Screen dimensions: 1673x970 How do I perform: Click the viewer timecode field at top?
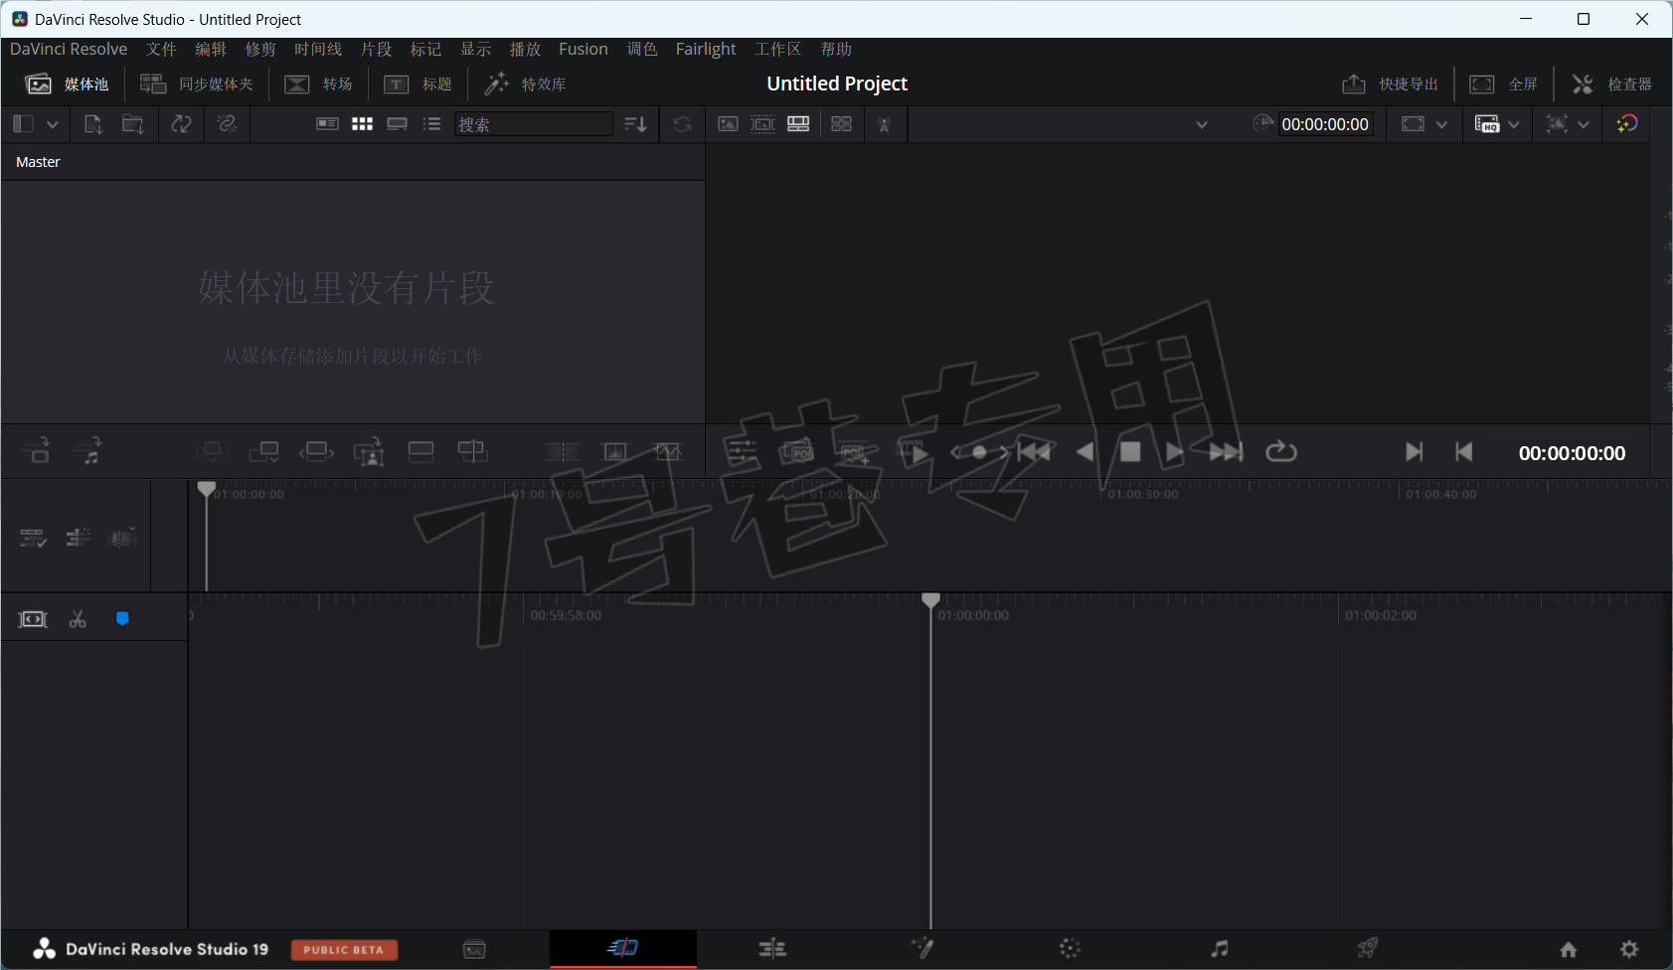tap(1325, 124)
